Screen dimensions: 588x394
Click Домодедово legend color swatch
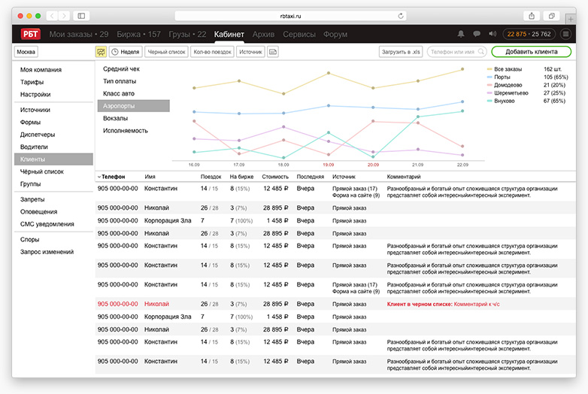489,85
